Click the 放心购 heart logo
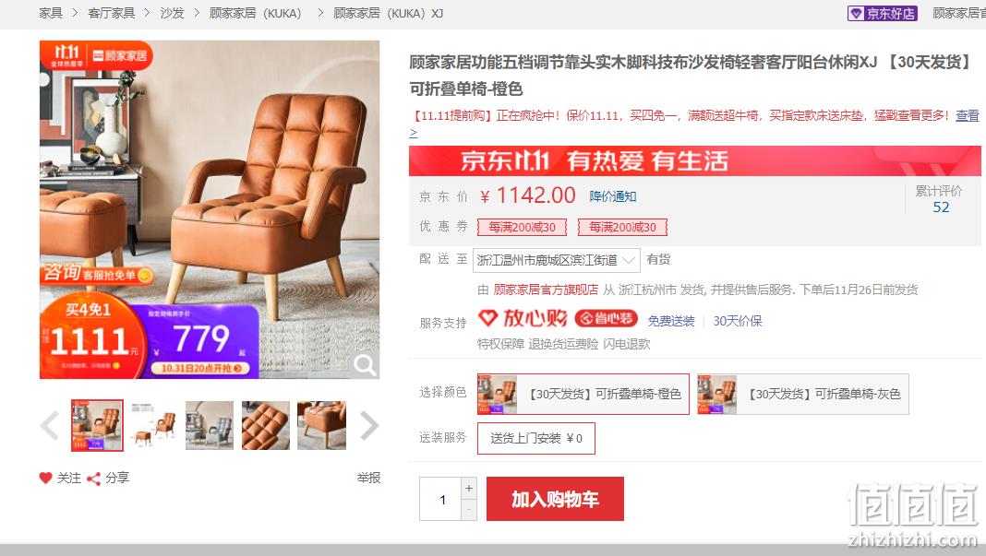This screenshot has height=556, width=986. click(488, 318)
